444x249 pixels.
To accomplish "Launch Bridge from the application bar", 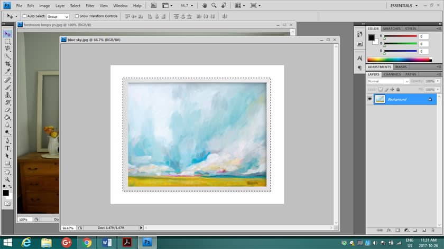I will click(x=153, y=5).
